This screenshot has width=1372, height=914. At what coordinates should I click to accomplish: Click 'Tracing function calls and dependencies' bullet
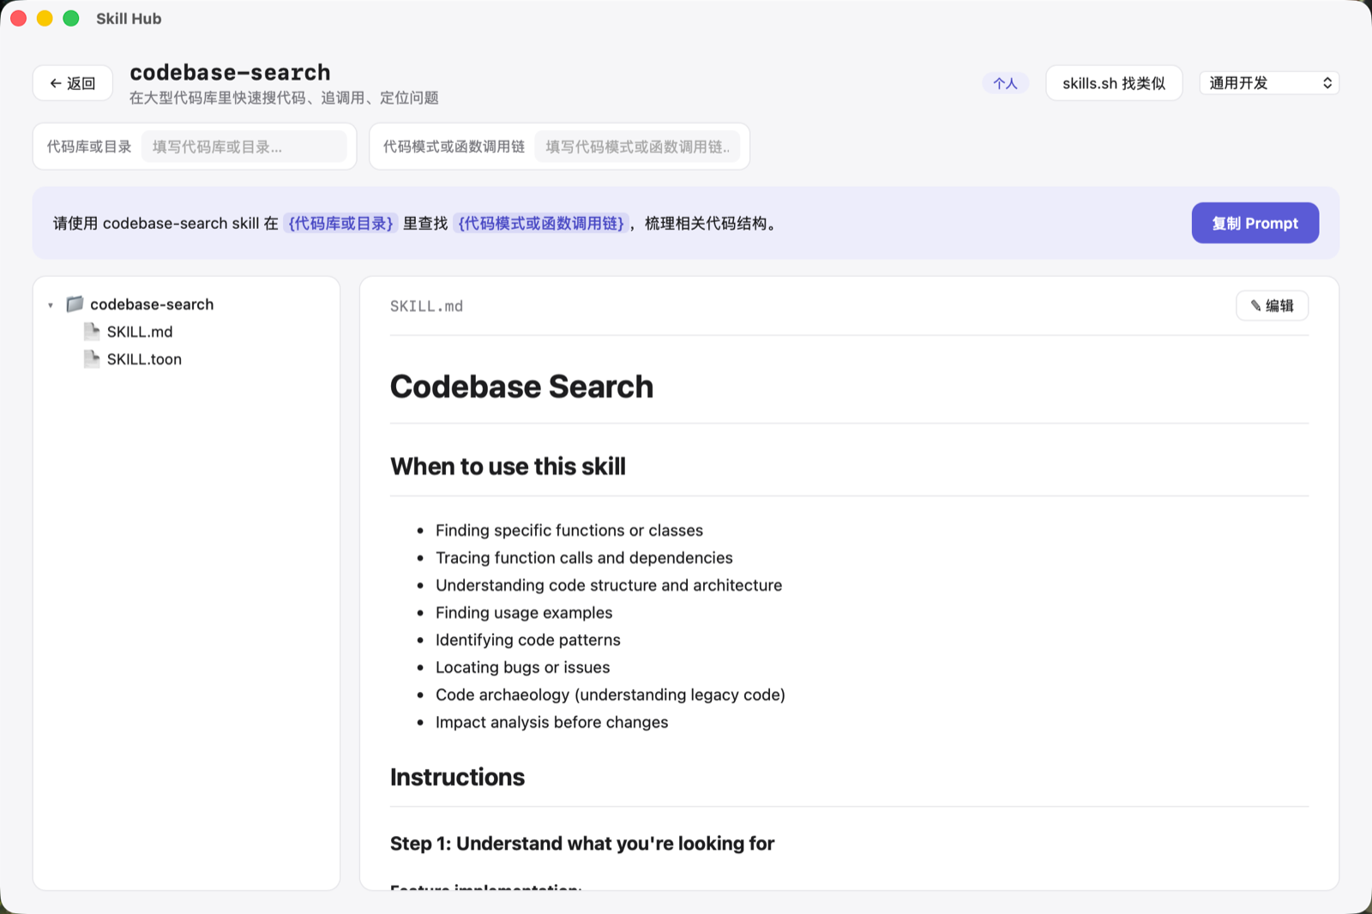[584, 558]
